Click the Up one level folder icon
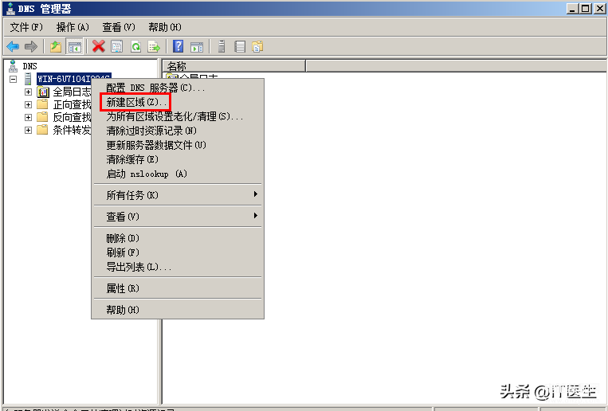The image size is (608, 411). pos(56,47)
